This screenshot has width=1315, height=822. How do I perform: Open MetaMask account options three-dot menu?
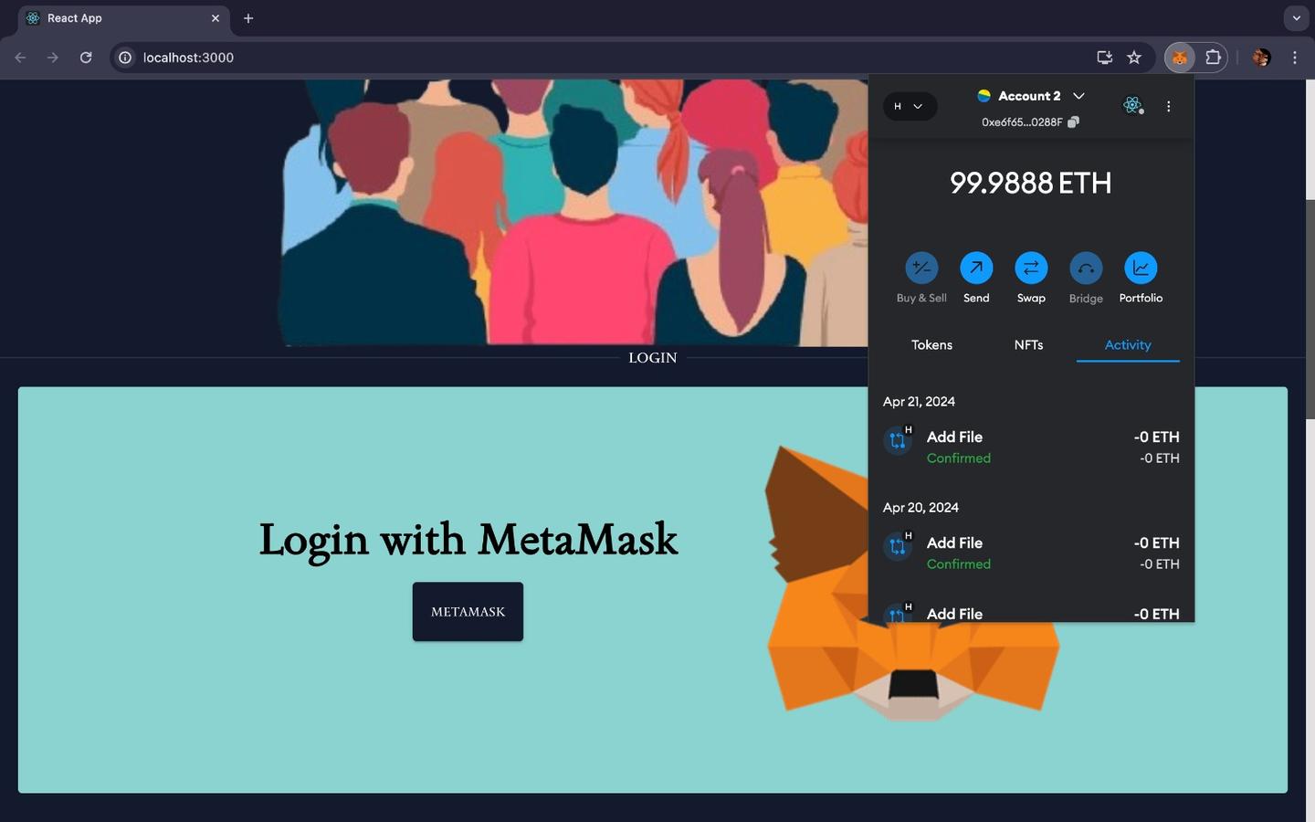[x=1168, y=107]
